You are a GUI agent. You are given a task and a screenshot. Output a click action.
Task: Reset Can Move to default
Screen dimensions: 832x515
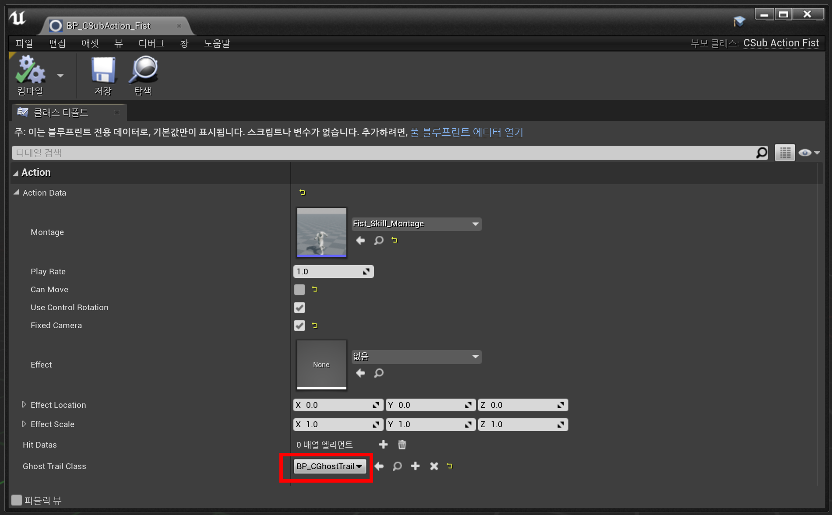tap(314, 289)
